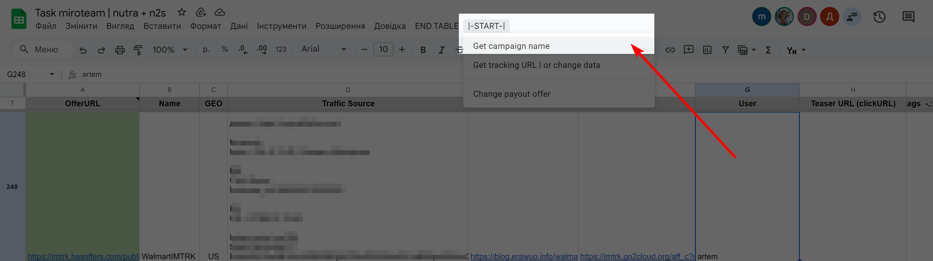Open the Arial font dropdown
The image size is (933, 261).
[324, 49]
